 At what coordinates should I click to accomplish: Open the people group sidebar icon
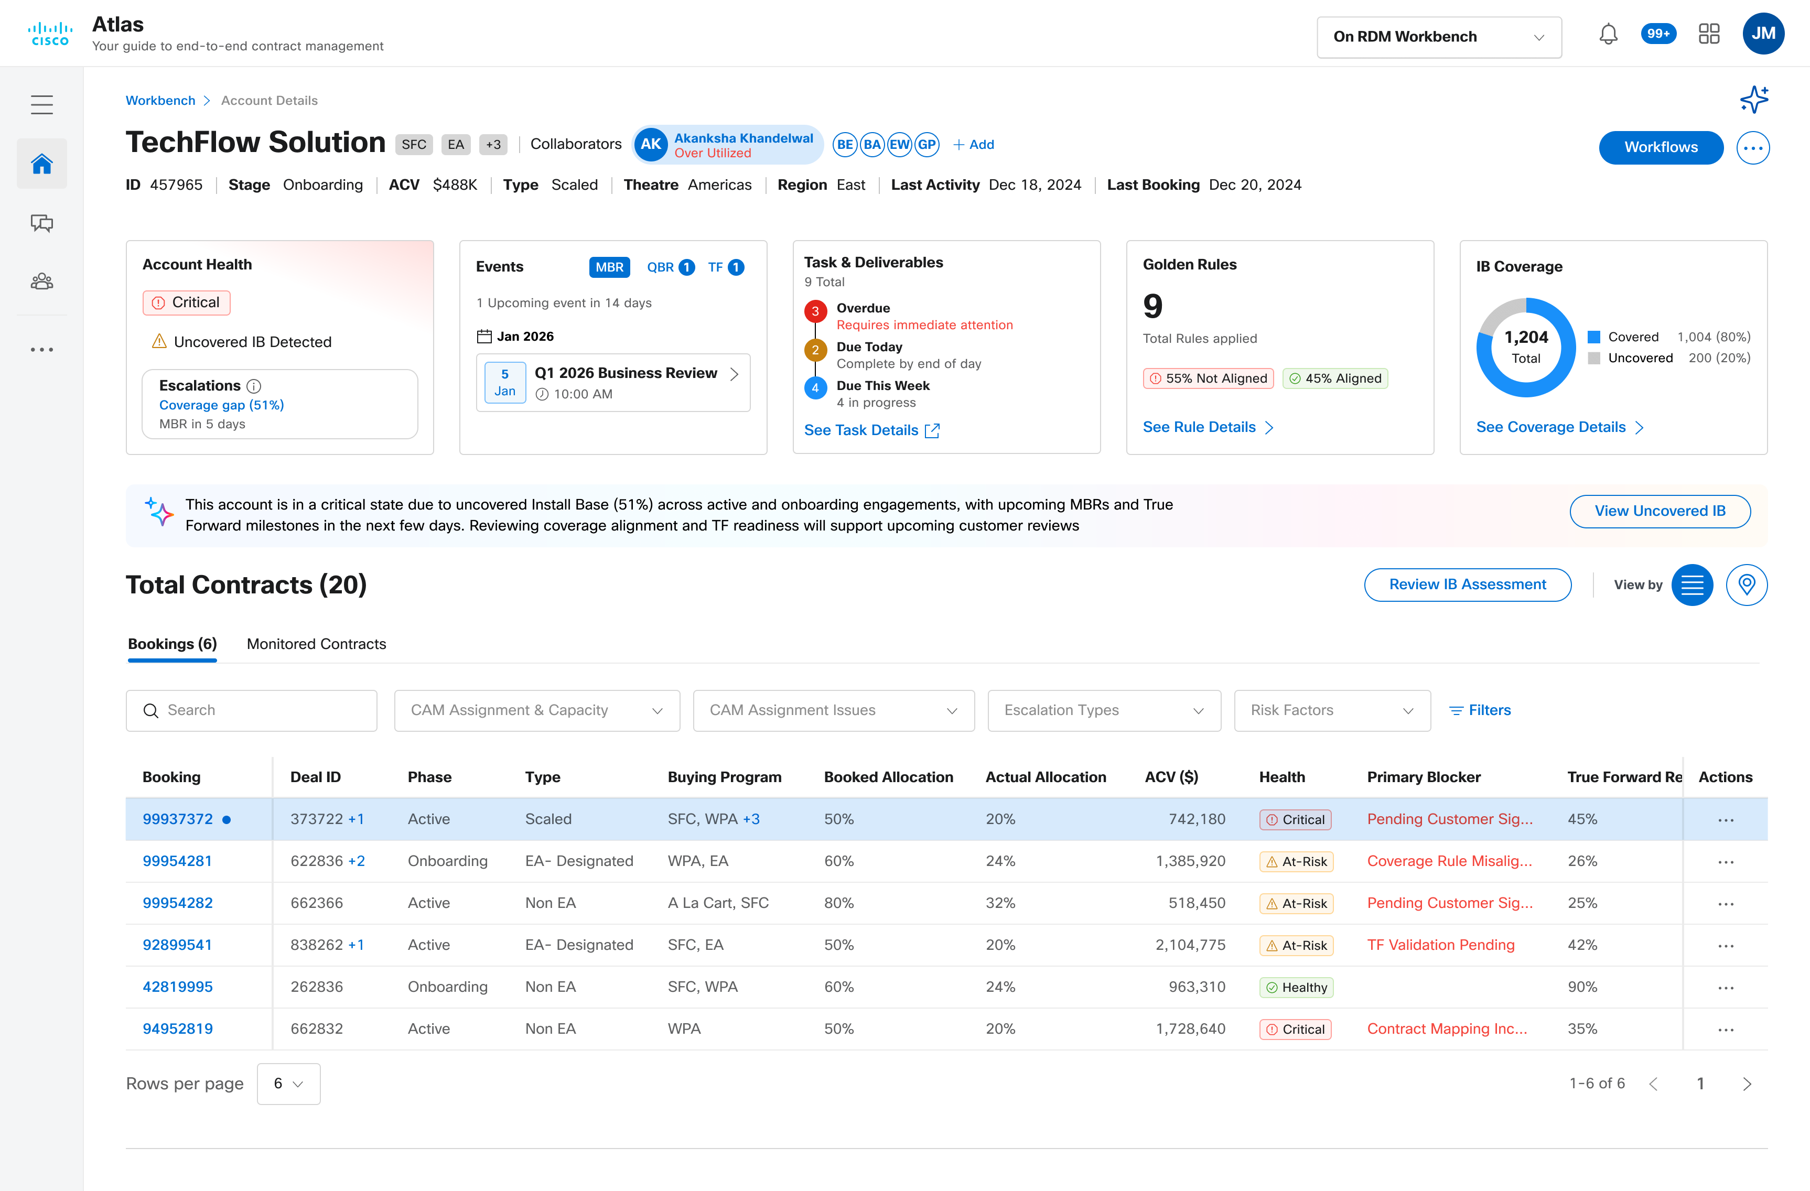tap(42, 281)
